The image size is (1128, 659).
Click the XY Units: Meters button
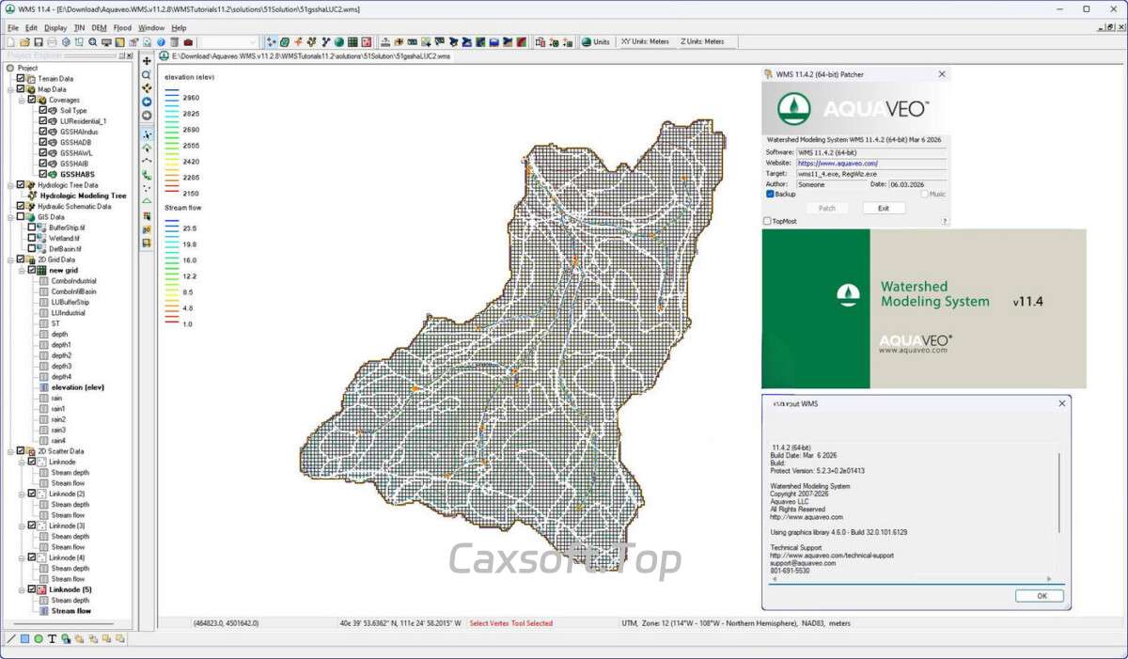(645, 42)
